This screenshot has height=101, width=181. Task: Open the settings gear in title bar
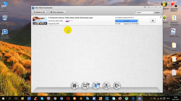click(145, 7)
